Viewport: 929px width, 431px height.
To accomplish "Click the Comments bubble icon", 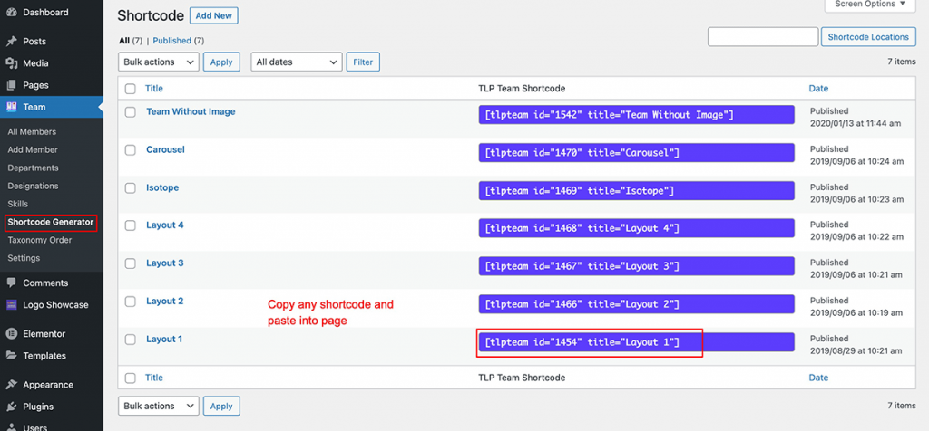I will point(11,283).
